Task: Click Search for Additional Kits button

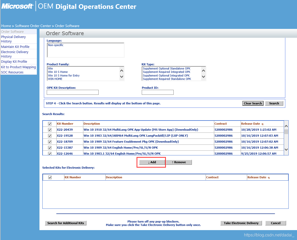Action: pyautogui.click(x=65, y=223)
